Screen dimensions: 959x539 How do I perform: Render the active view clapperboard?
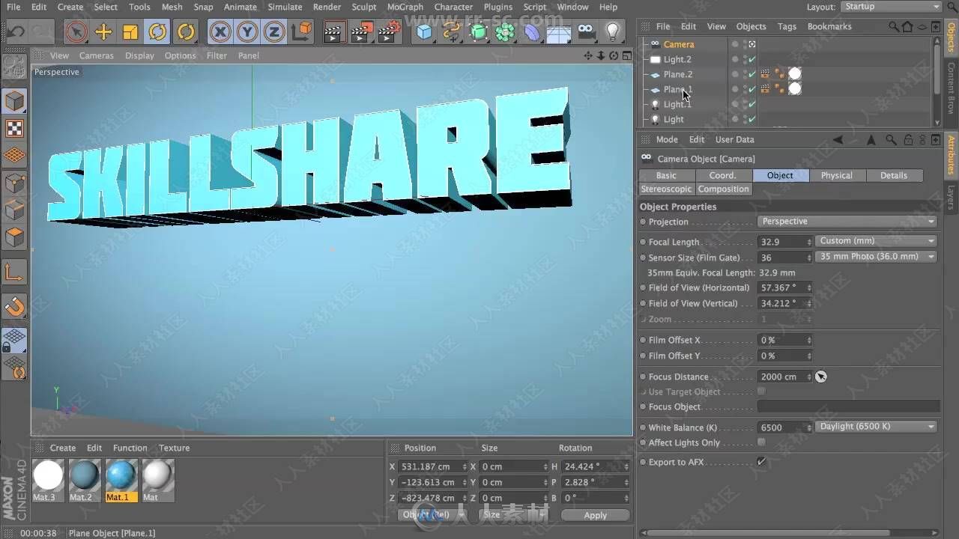pyautogui.click(x=334, y=32)
